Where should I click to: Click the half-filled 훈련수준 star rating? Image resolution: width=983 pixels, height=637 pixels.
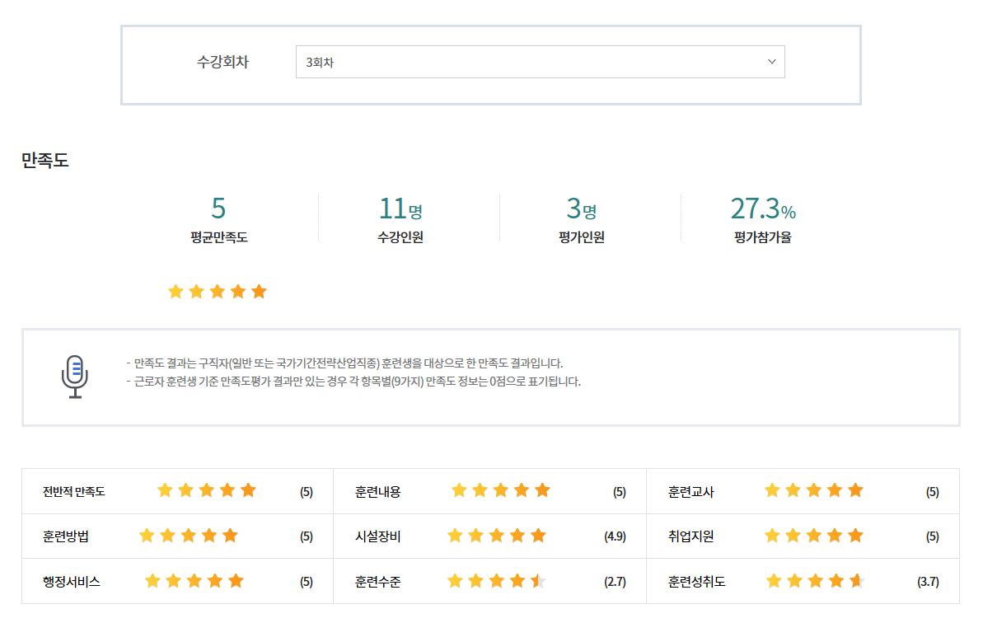[x=497, y=582]
